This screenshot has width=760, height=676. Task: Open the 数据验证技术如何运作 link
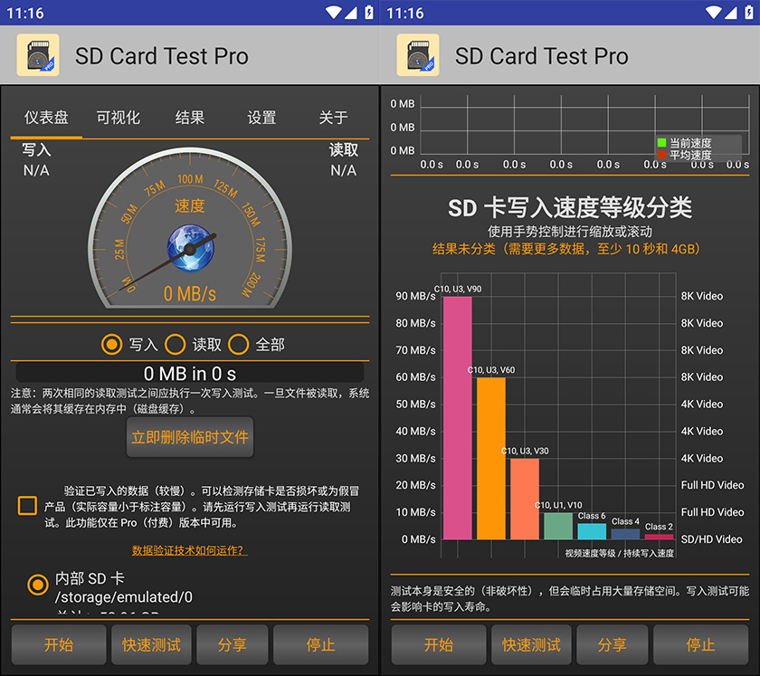coord(189,551)
